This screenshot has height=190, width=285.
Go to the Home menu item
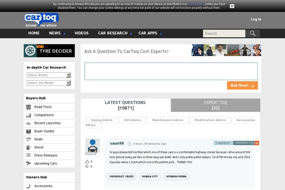[x=34, y=33]
